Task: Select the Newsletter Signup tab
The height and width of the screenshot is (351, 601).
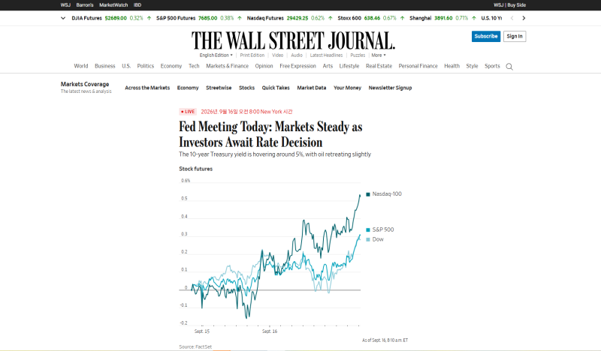Action: tap(390, 88)
